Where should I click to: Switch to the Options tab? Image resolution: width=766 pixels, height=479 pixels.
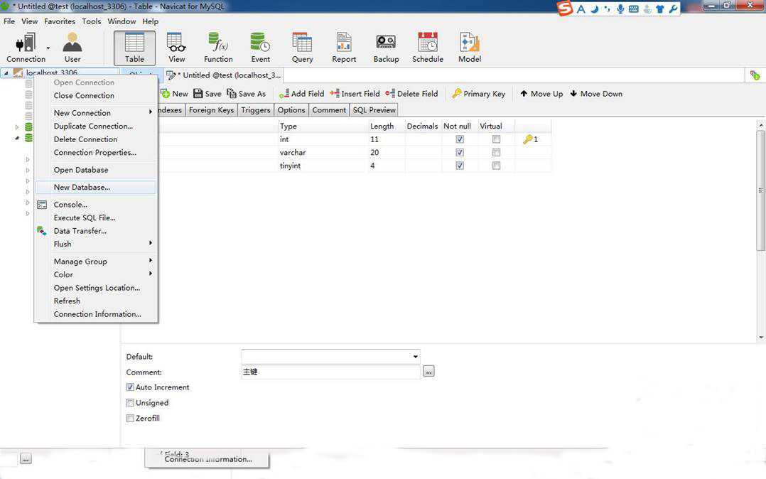pyautogui.click(x=291, y=110)
